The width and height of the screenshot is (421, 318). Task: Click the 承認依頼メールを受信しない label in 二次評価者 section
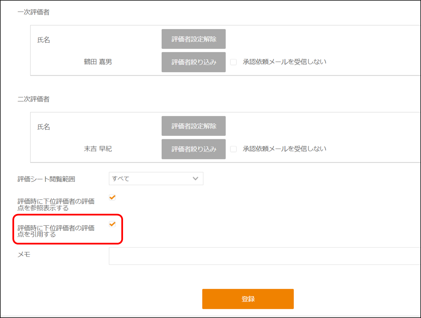[284, 149]
